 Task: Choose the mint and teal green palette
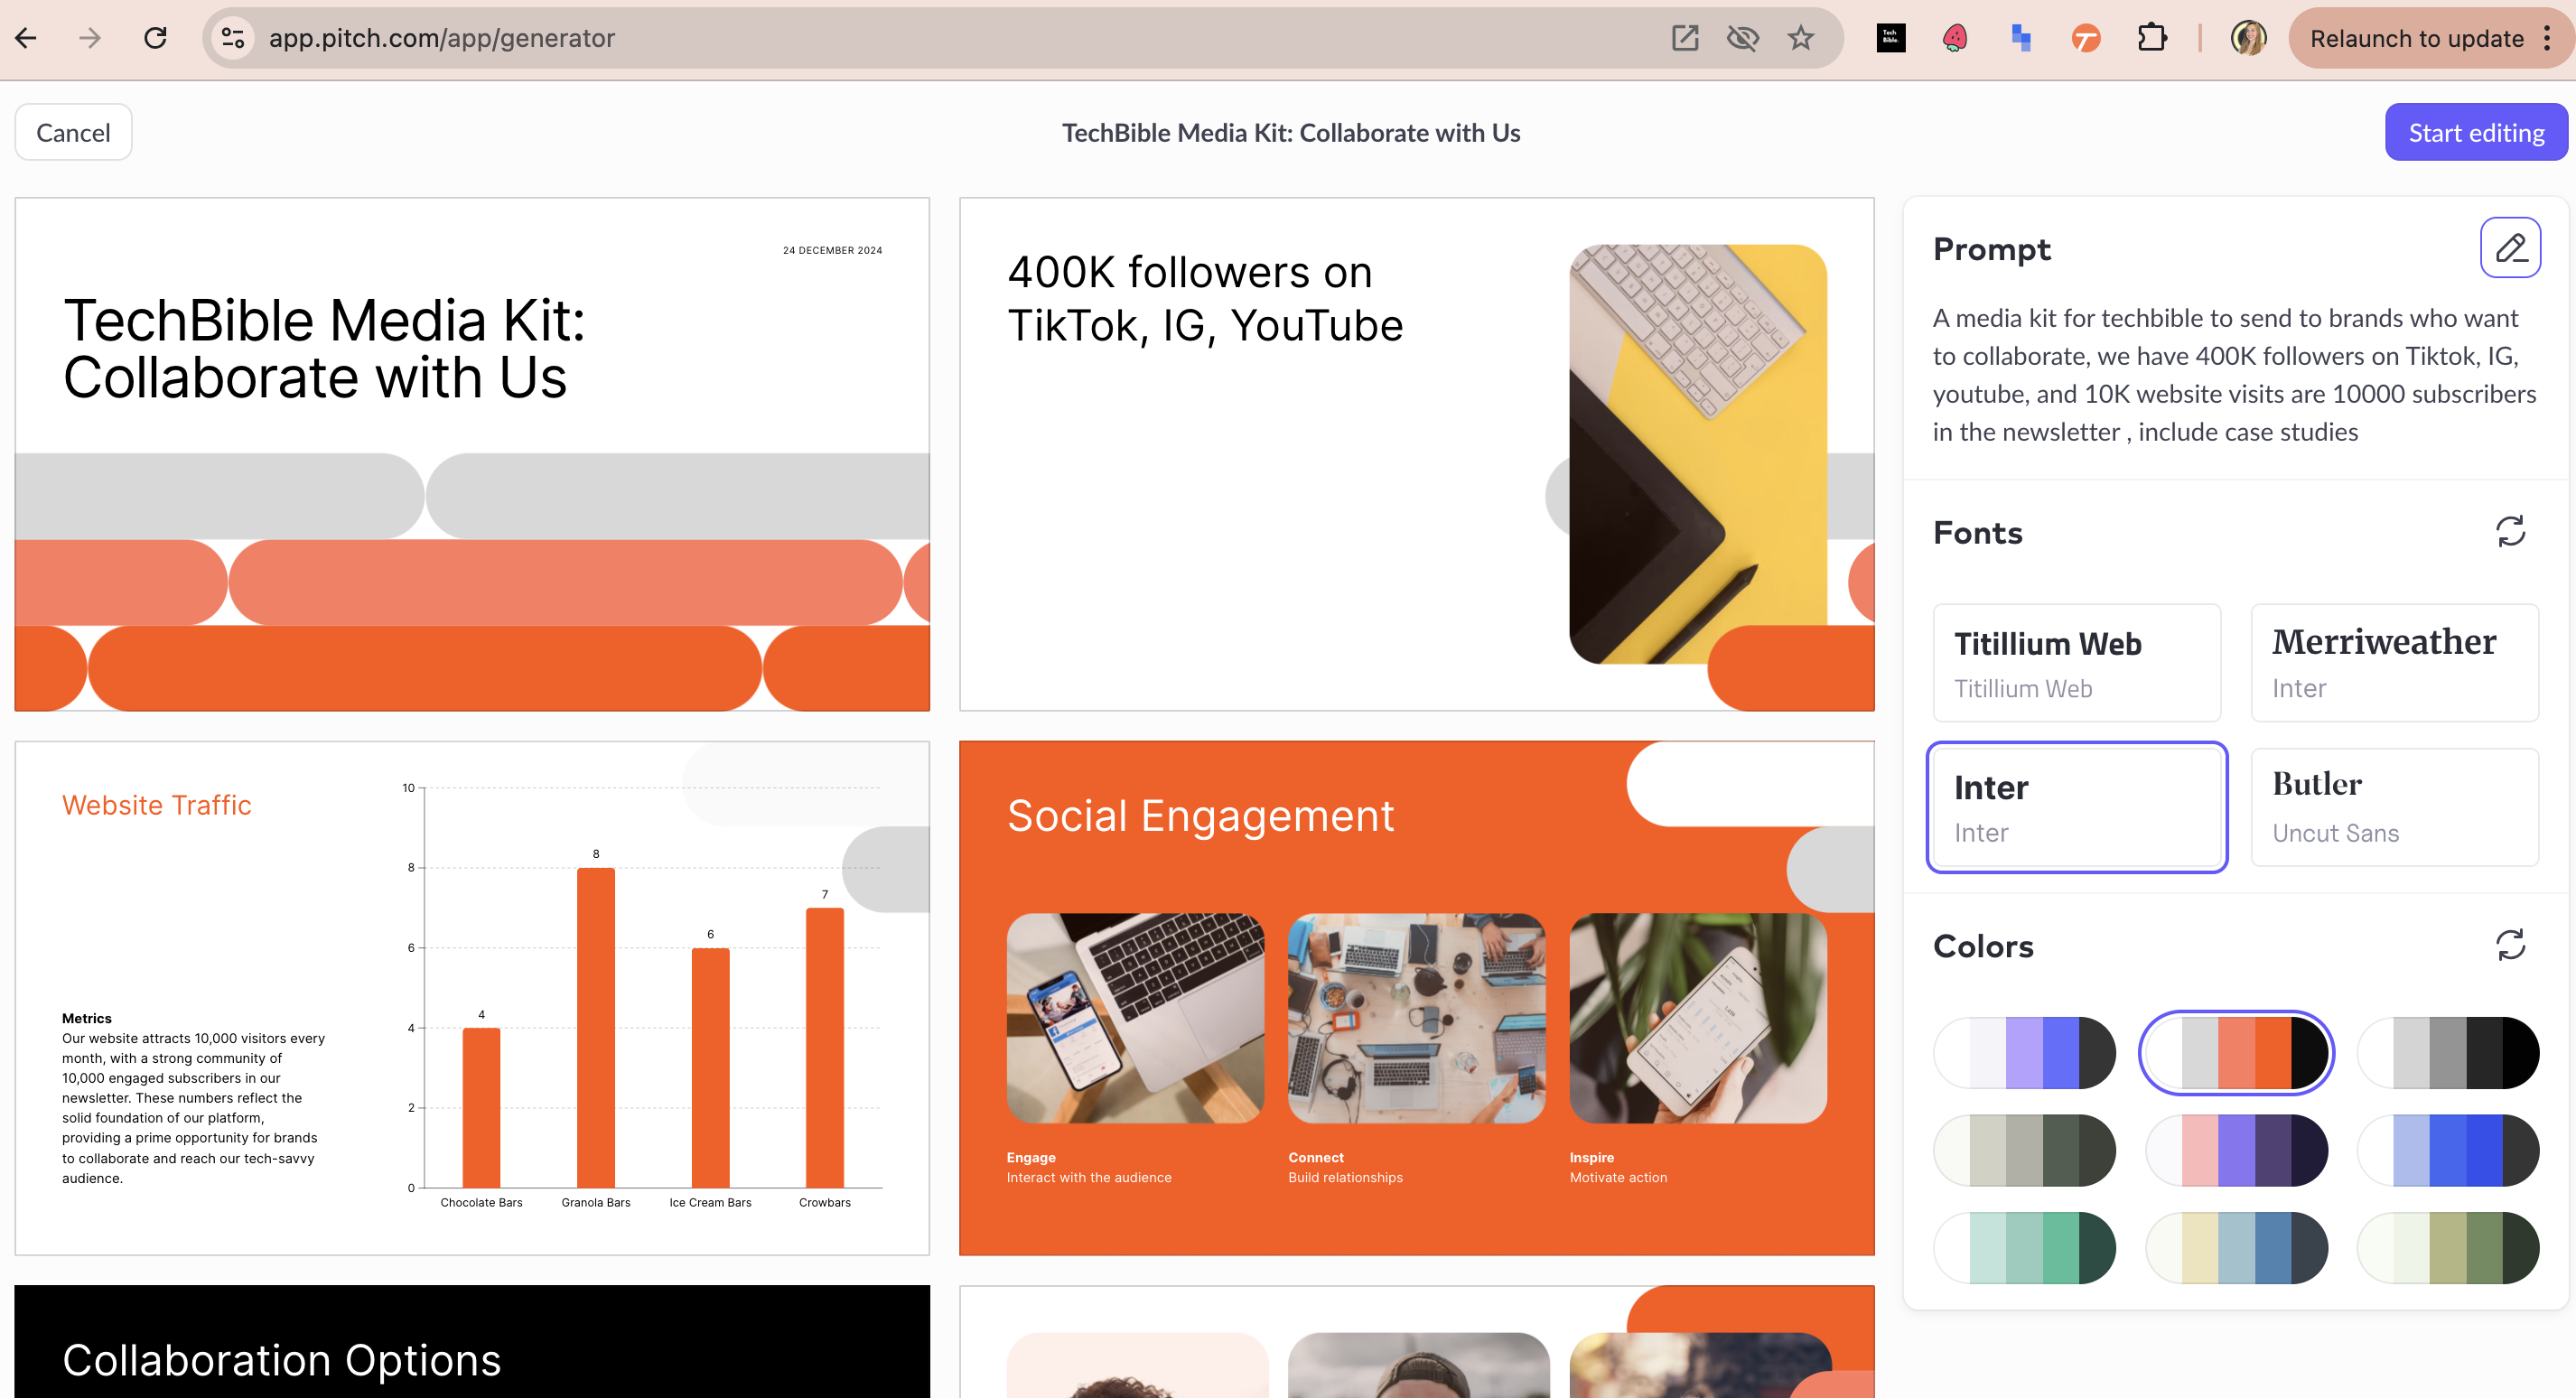coord(2025,1247)
